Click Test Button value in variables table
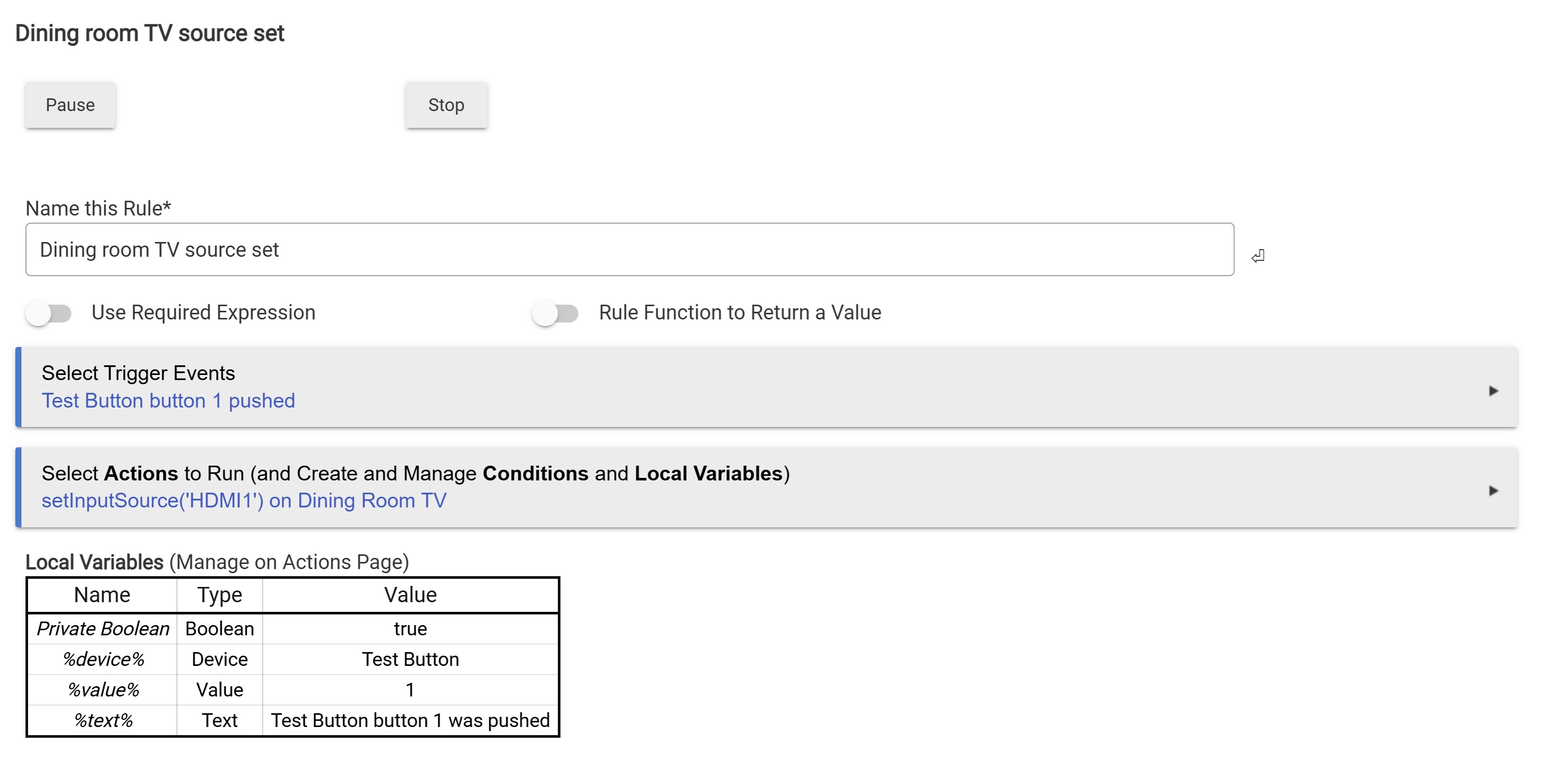1547x780 pixels. coord(410,659)
